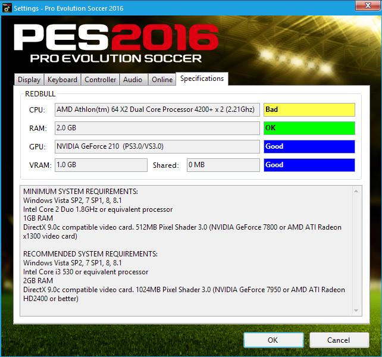Click the blue Good VRAM rating box

[x=309, y=165]
